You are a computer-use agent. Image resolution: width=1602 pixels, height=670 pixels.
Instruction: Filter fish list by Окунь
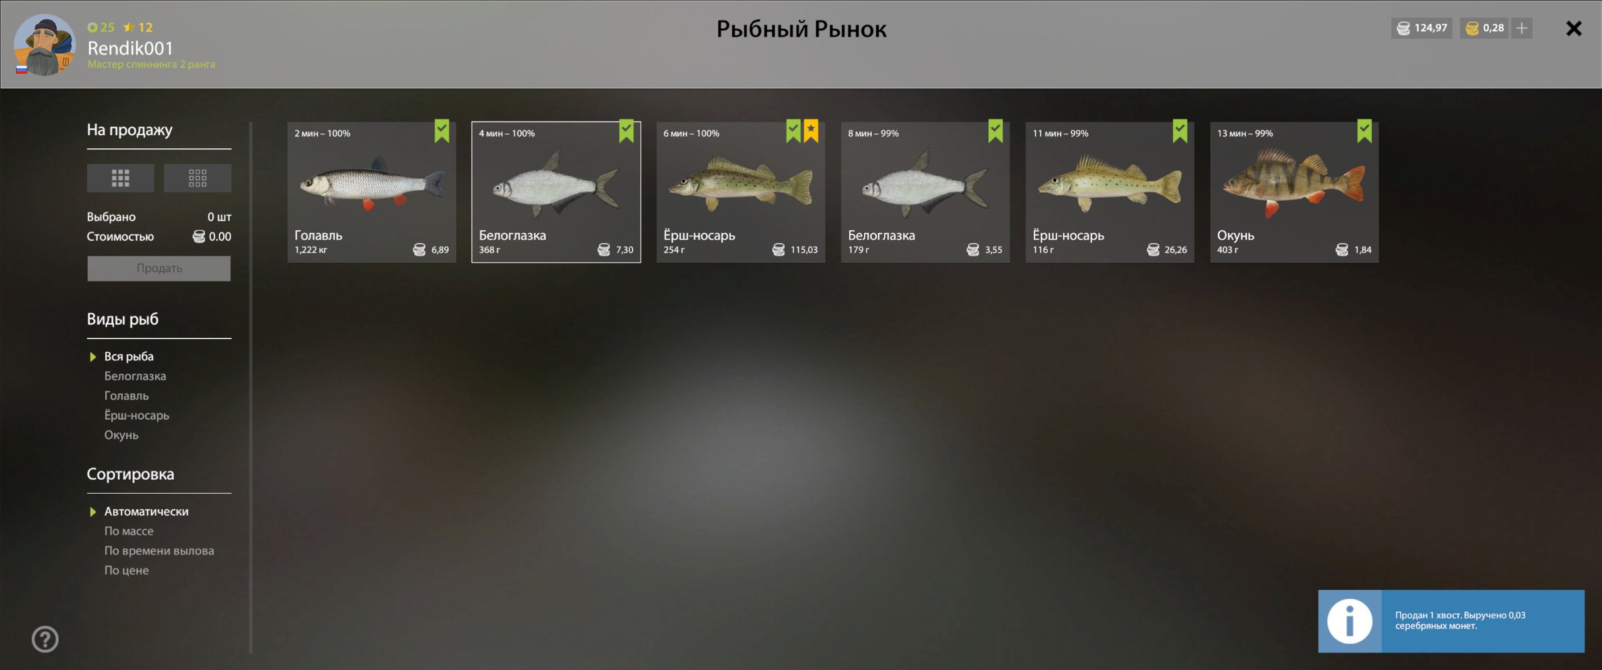[x=121, y=435]
